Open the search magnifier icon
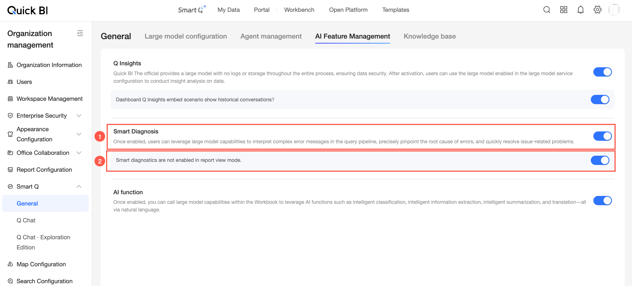The height and width of the screenshot is (286, 632). [x=547, y=10]
